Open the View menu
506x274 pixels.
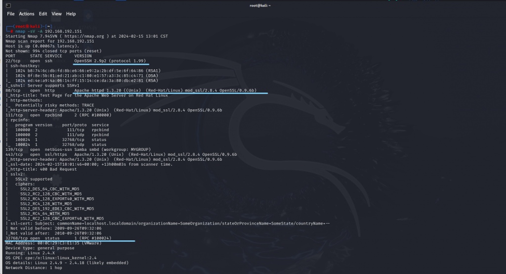click(x=56, y=14)
